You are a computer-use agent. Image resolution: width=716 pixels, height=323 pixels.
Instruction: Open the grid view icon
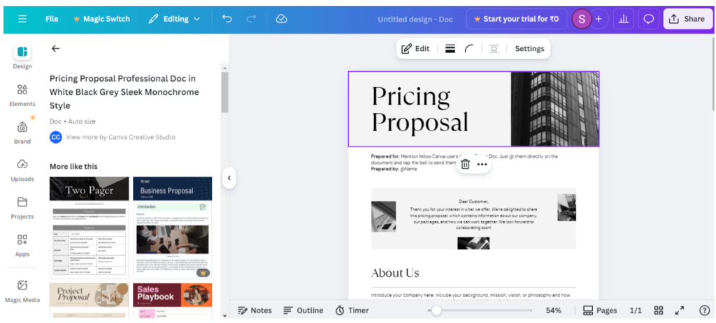pyautogui.click(x=659, y=310)
